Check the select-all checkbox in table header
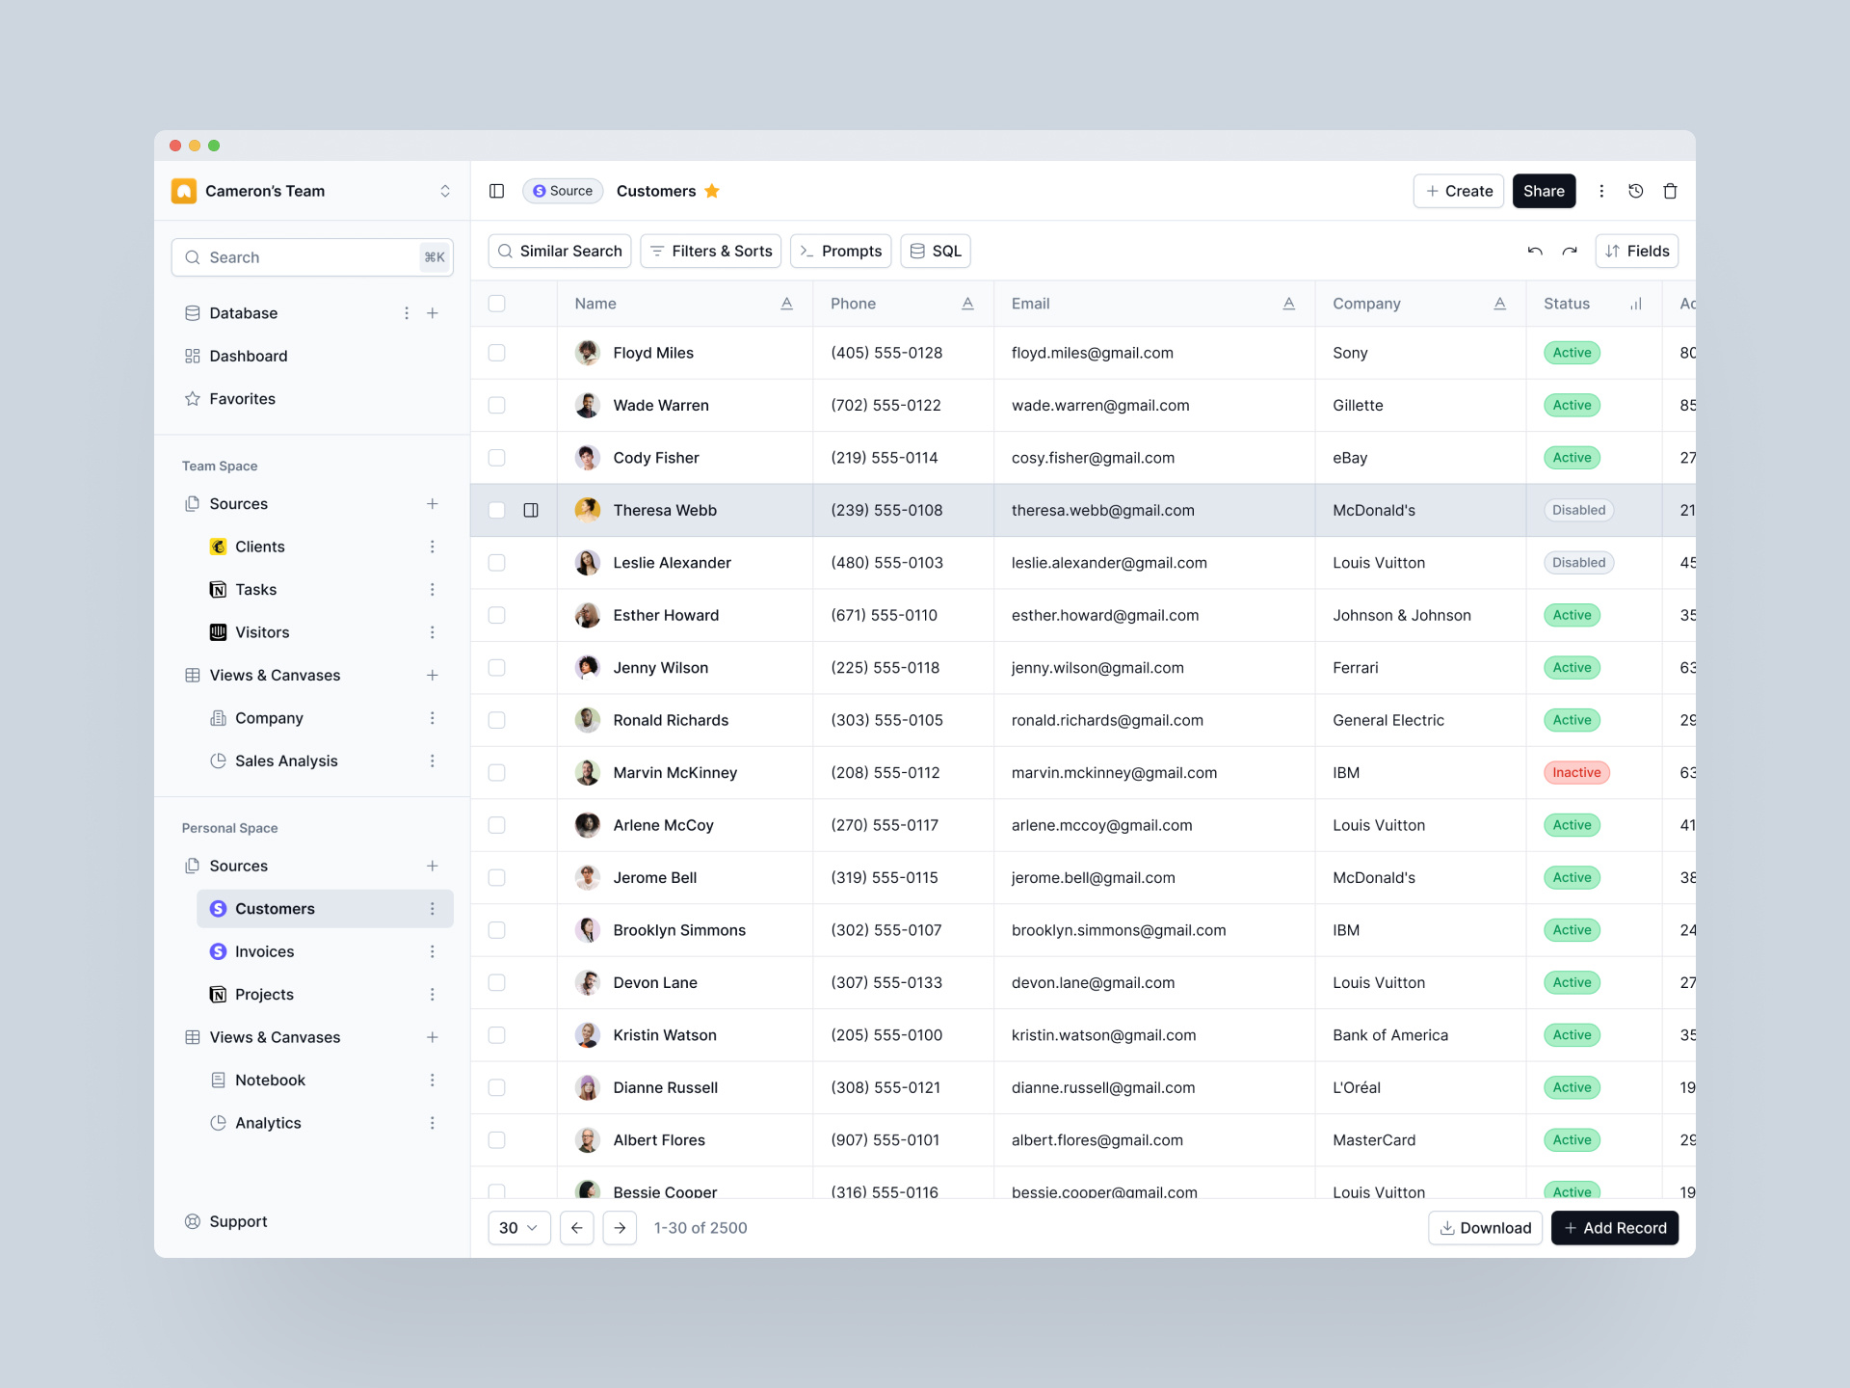Screen dimensions: 1850x1388 (497, 303)
